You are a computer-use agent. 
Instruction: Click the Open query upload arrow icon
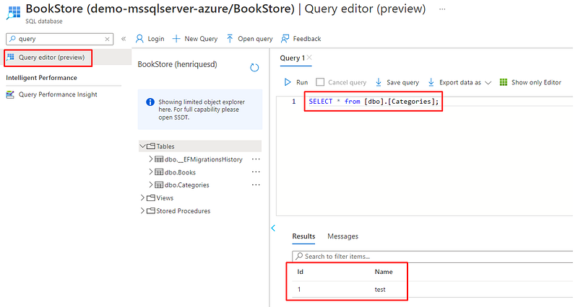coord(230,39)
